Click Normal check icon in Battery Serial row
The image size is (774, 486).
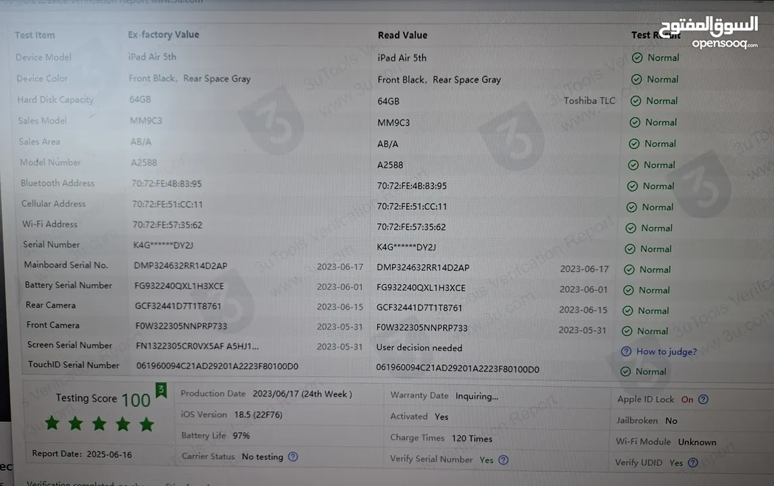[629, 290]
